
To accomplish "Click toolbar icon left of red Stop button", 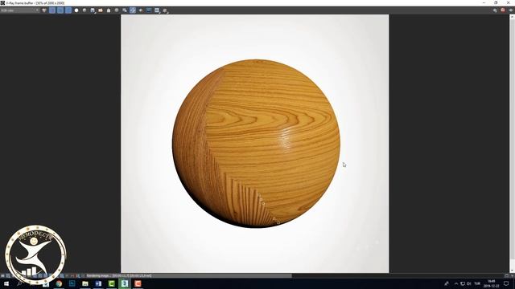I will [495, 10].
